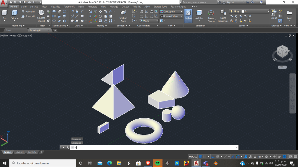Screen dimensions: 298x167
Task: Click the ViewCube in the viewport
Action: 282,52
